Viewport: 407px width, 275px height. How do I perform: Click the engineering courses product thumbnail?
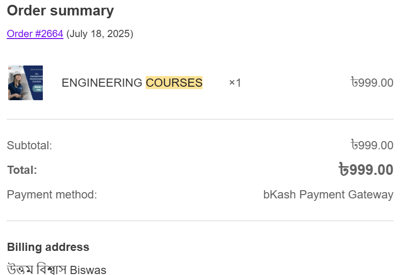point(25,83)
